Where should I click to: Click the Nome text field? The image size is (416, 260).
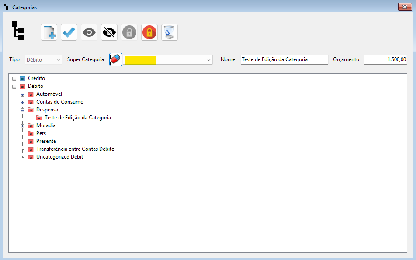[x=284, y=59]
